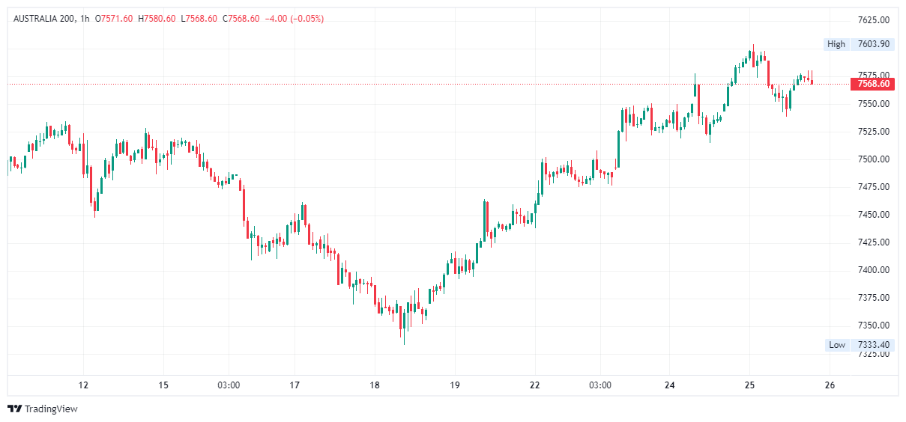Image resolution: width=906 pixels, height=422 pixels.
Task: Click date 18 on time axis
Action: coord(375,385)
